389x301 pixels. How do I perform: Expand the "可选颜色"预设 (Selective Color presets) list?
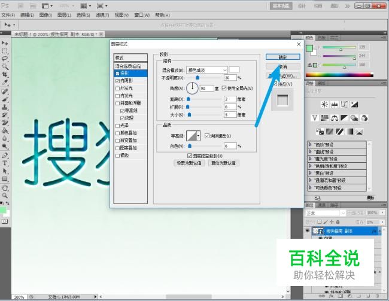pyautogui.click(x=310, y=188)
